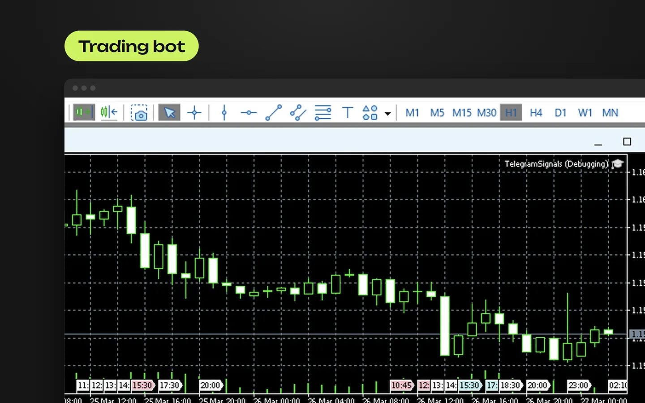645x403 pixels.
Task: Select the arrow cursor tool
Action: pos(169,112)
